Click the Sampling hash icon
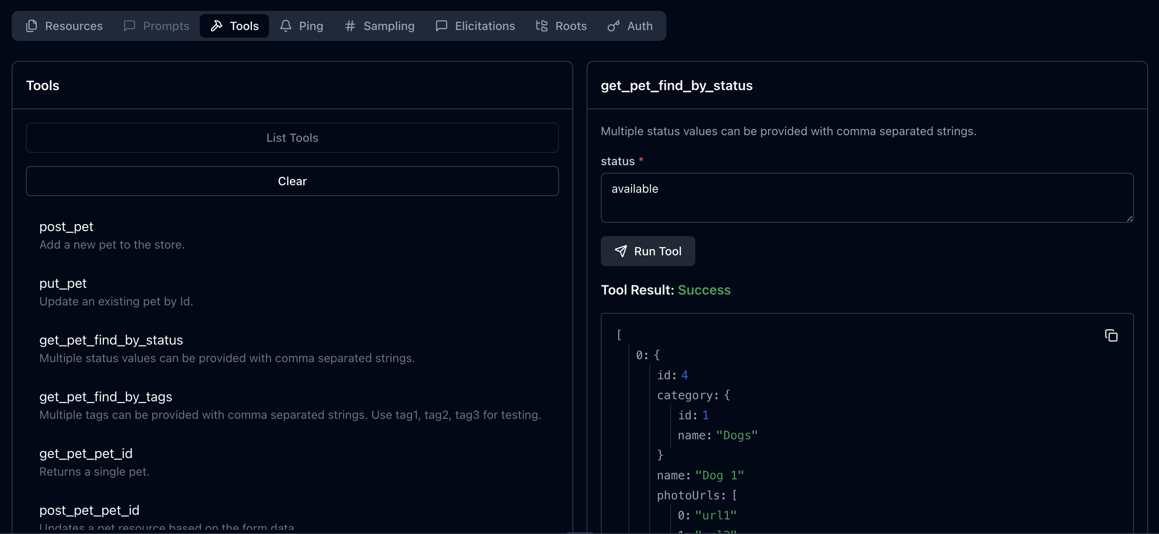Viewport: 1159px width, 534px height. click(x=350, y=26)
